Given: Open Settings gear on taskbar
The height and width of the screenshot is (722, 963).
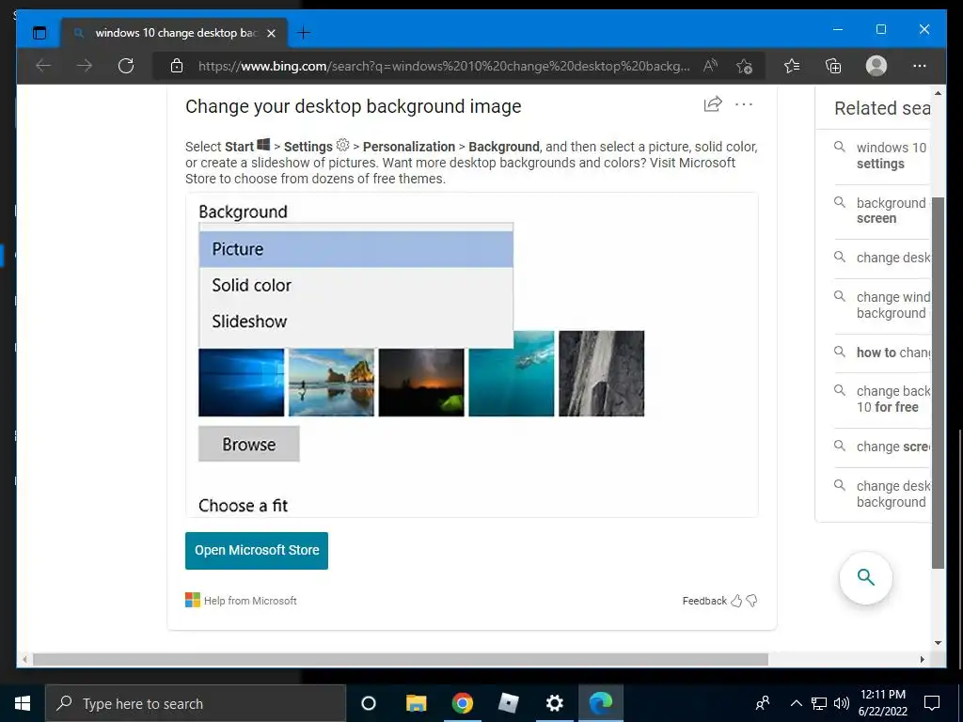Looking at the screenshot, I should (x=555, y=703).
